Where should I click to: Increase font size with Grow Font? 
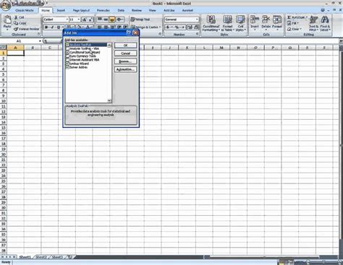(84, 19)
